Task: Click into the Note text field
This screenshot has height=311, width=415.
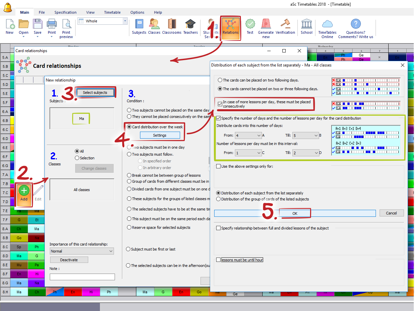Action: [82, 277]
